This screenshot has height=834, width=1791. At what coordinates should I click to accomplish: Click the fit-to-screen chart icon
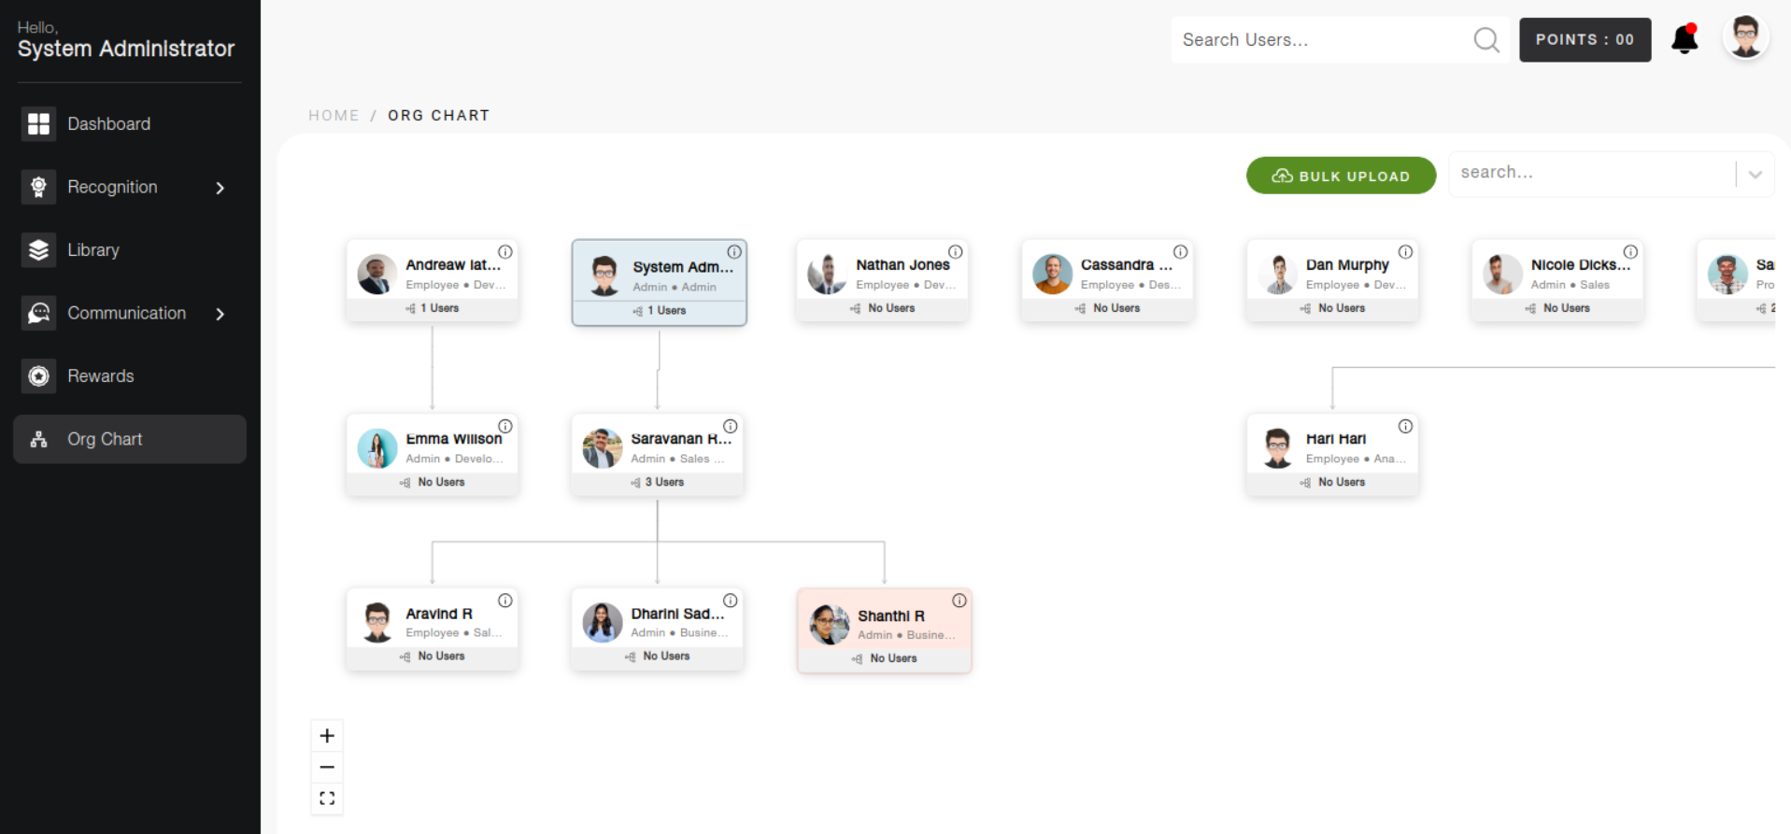pos(327,799)
